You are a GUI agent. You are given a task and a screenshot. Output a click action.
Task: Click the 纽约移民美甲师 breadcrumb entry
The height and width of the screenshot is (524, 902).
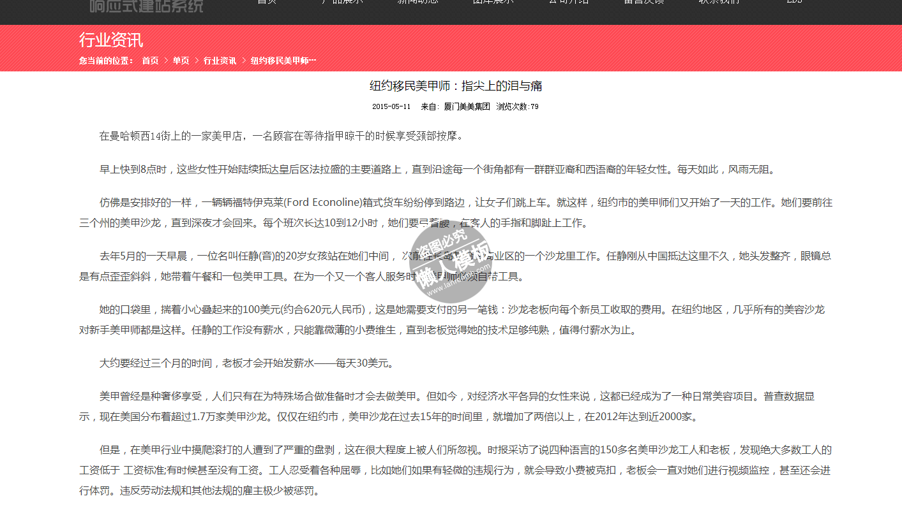click(283, 61)
